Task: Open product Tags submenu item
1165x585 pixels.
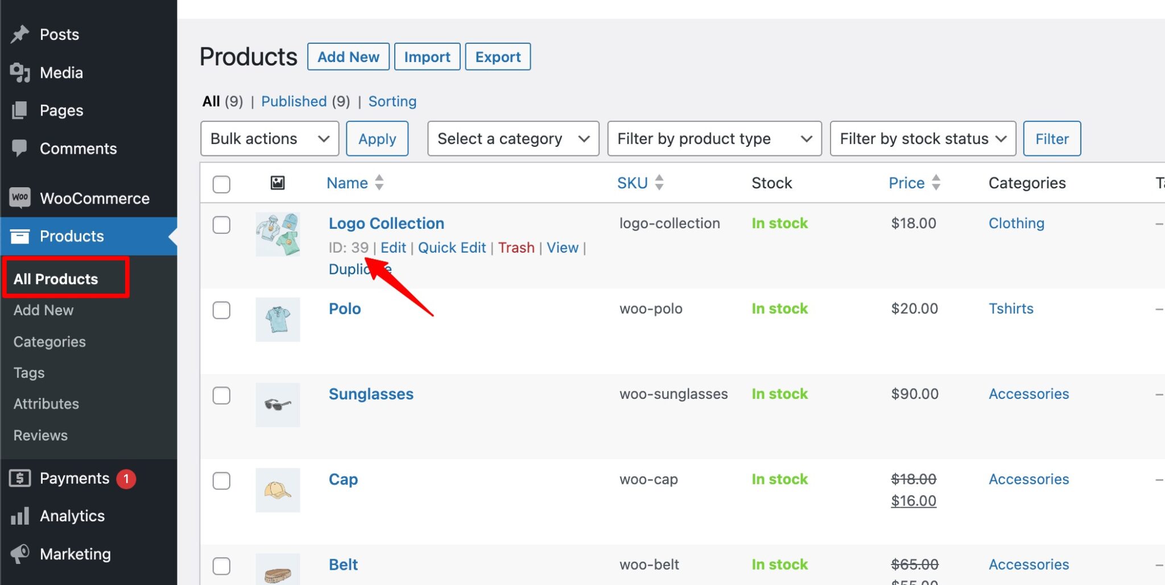Action: pos(29,373)
